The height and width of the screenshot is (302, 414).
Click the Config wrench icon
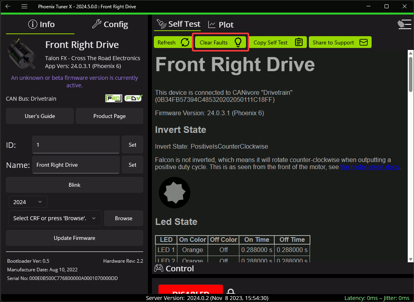(x=97, y=24)
